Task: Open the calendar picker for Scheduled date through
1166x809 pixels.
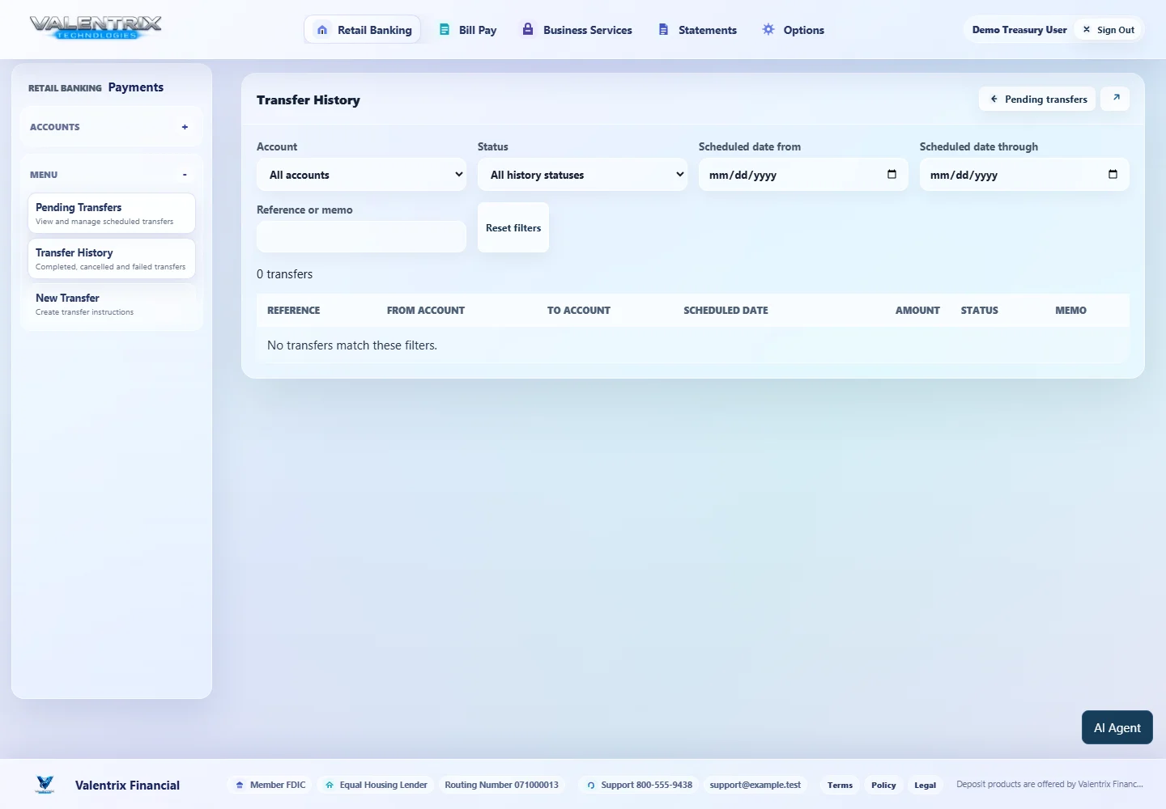Action: 1113,174
